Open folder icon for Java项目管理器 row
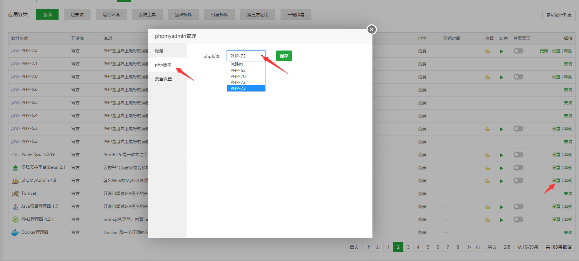Screen dimensions: 579x261 (x=488, y=207)
